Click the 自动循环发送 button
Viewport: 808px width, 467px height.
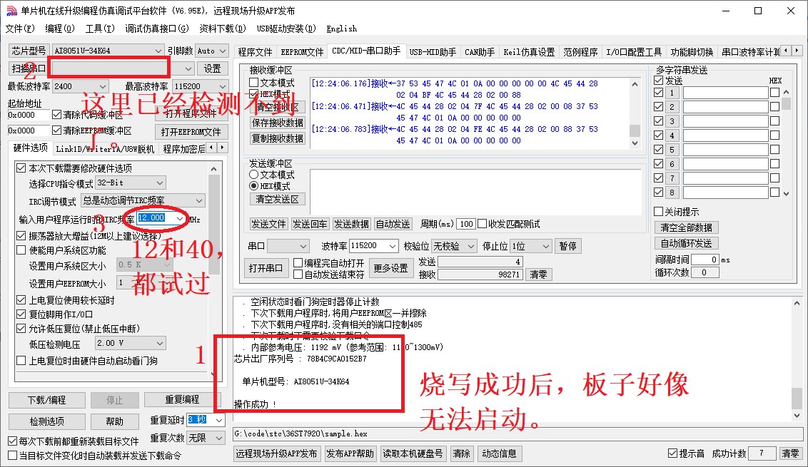click(x=687, y=243)
